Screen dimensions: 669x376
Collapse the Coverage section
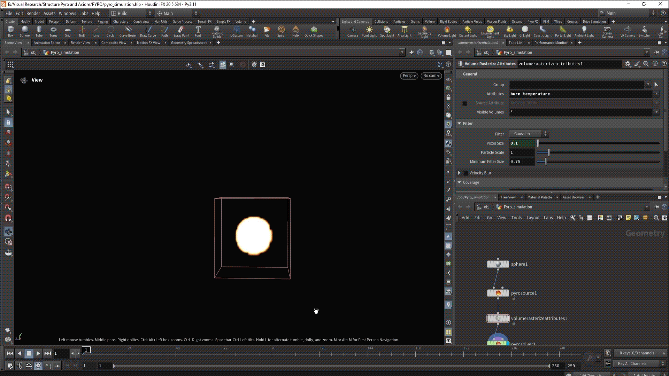click(x=459, y=182)
